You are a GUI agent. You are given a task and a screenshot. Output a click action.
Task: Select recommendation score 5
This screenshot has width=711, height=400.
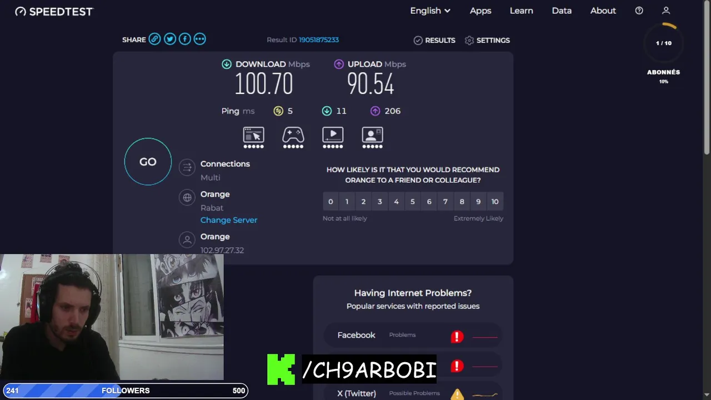412,202
